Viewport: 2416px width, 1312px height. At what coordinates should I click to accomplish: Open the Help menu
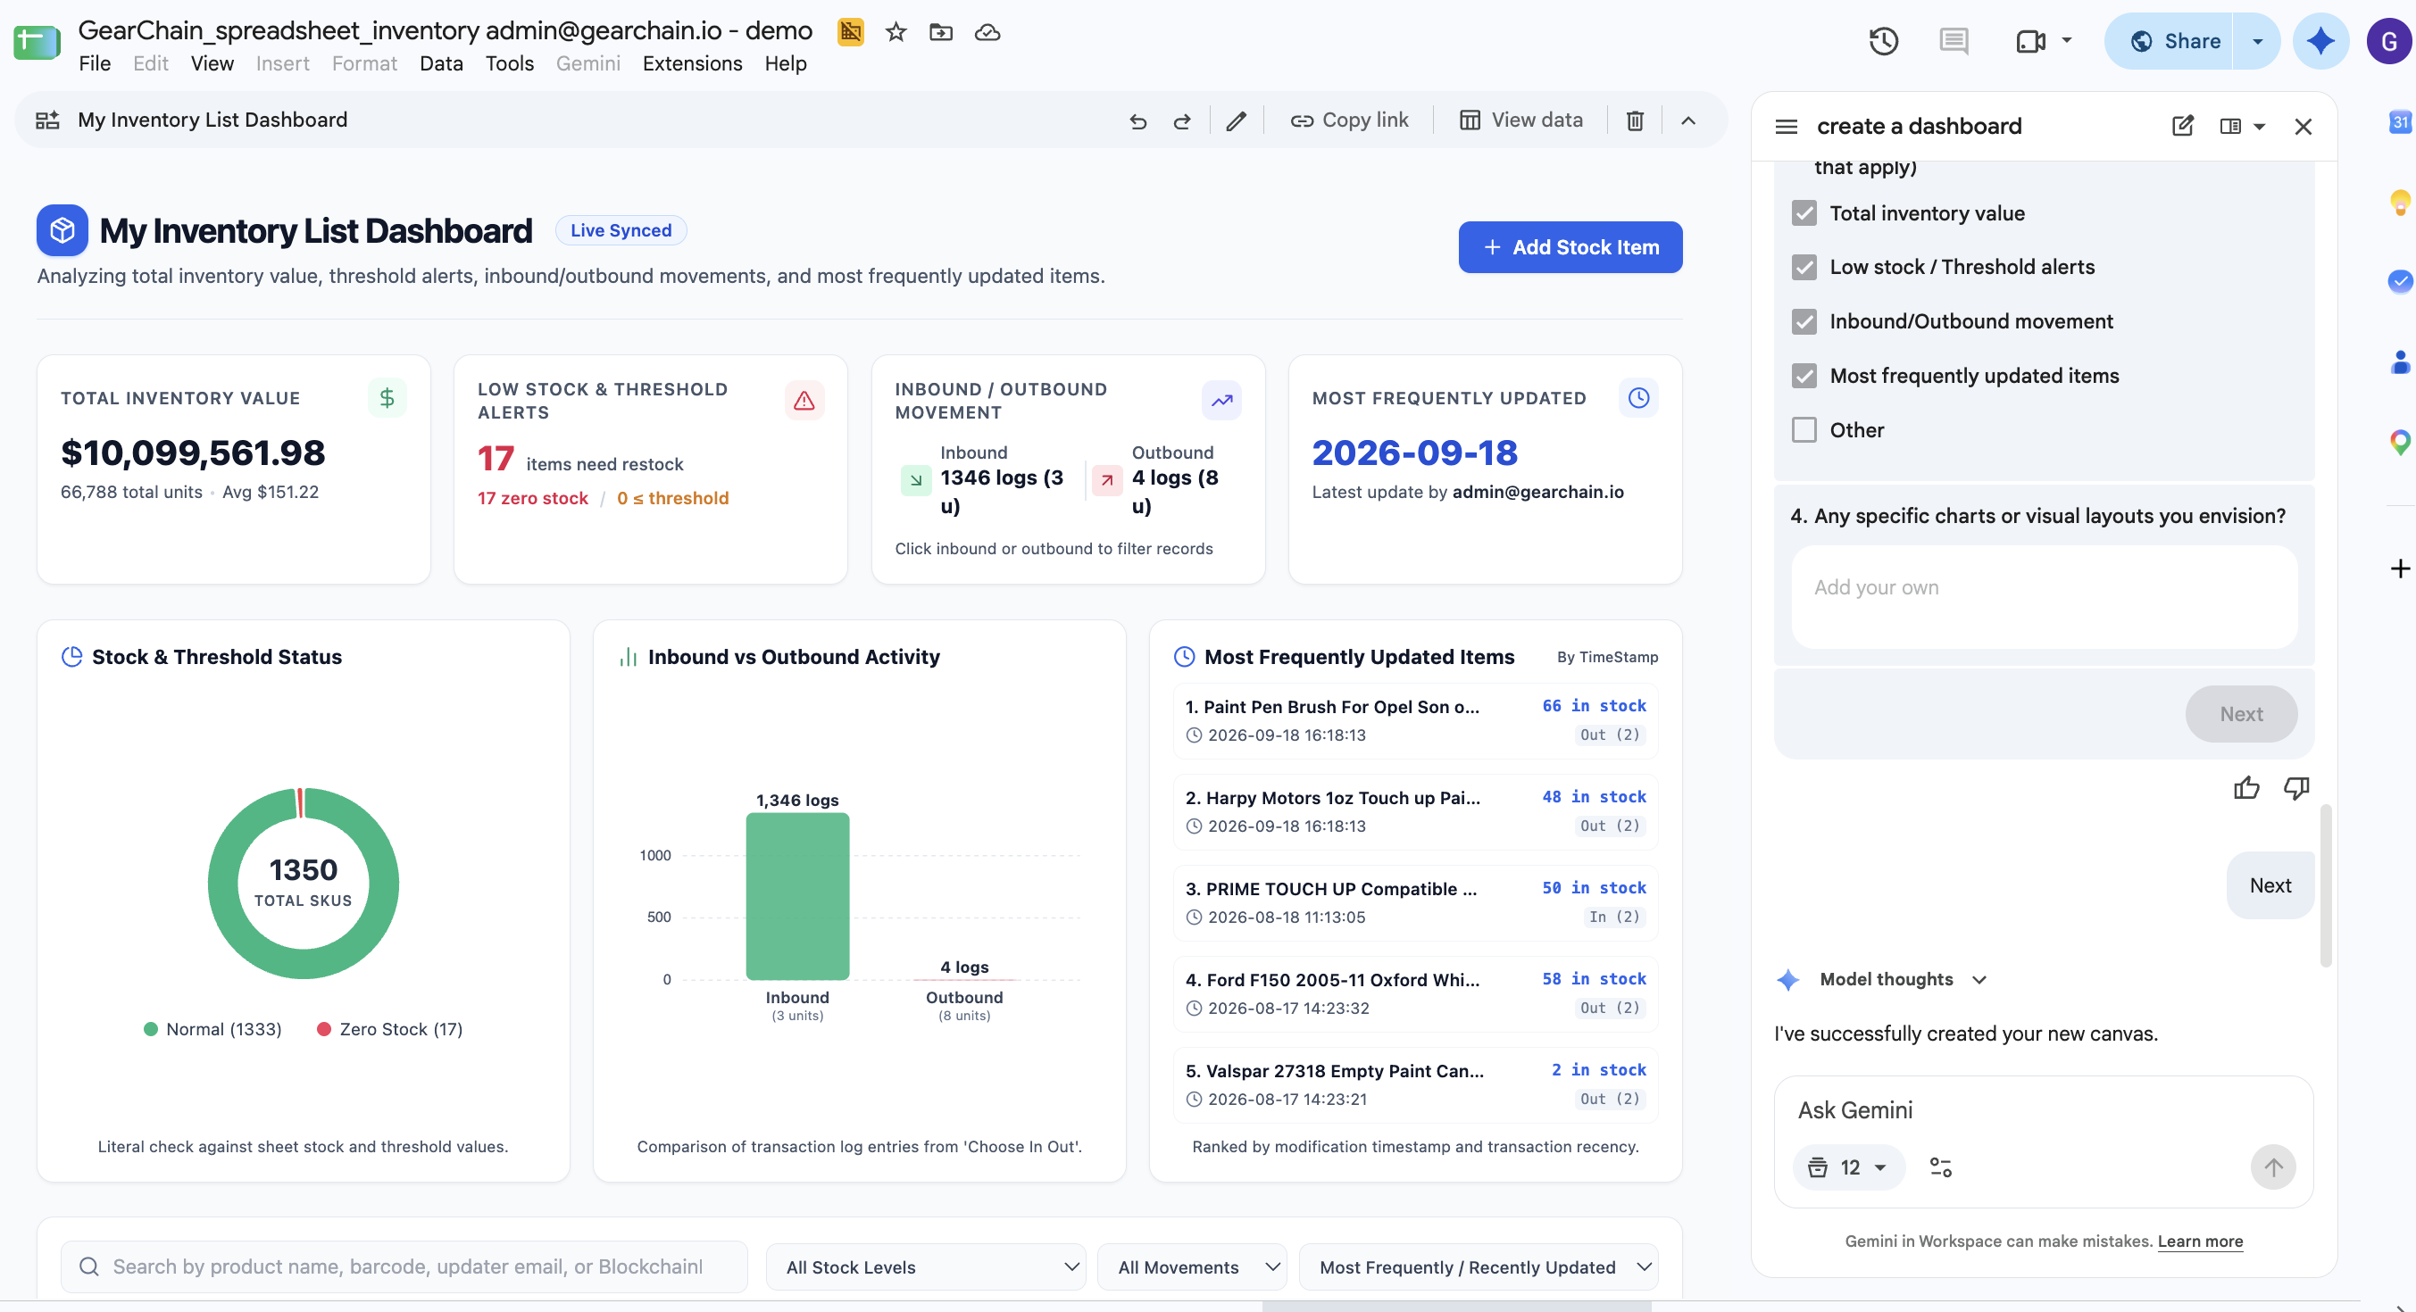click(785, 63)
